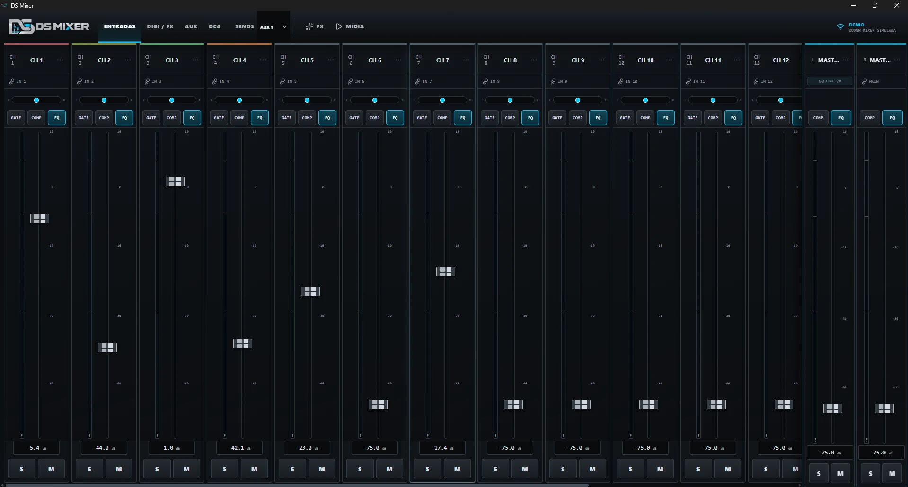Screen dimensions: 908x487
Task: Open the AUX 1 sends dropdown
Action: coord(273,27)
